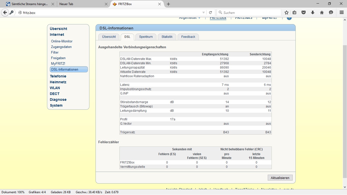
Task: Open Filter in the sidebar
Action: (55, 52)
